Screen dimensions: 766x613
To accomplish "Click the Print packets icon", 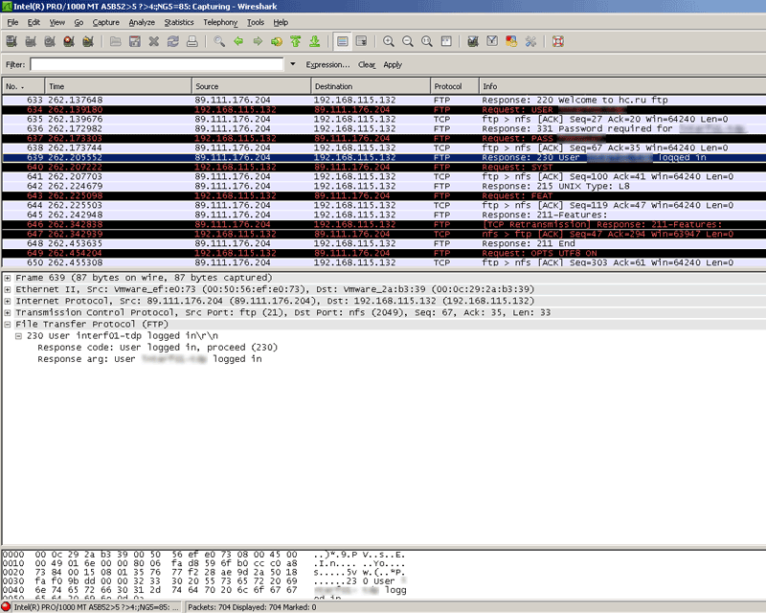I will pos(192,42).
